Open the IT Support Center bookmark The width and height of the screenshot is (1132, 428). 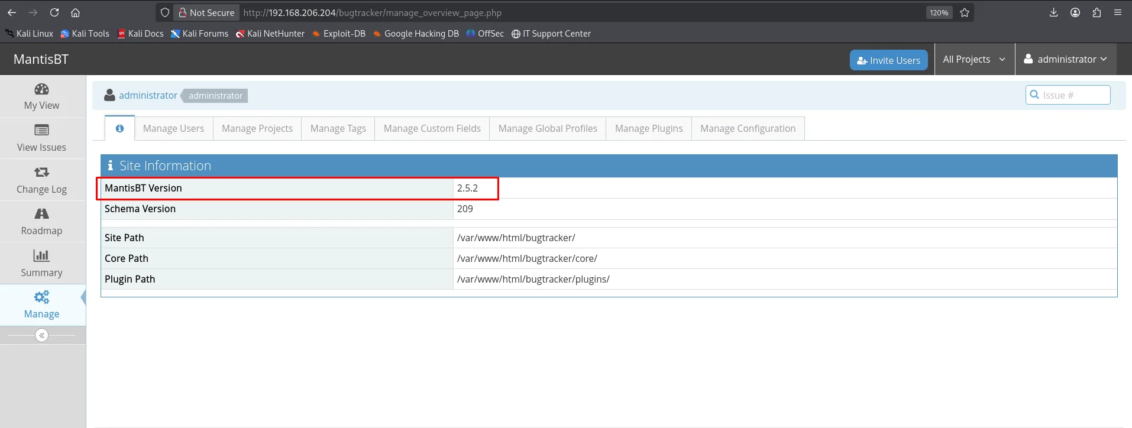[551, 34]
